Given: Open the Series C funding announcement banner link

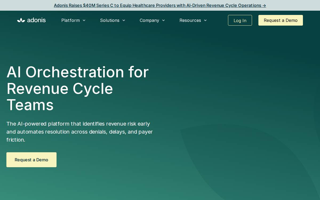Looking at the screenshot, I should [160, 5].
